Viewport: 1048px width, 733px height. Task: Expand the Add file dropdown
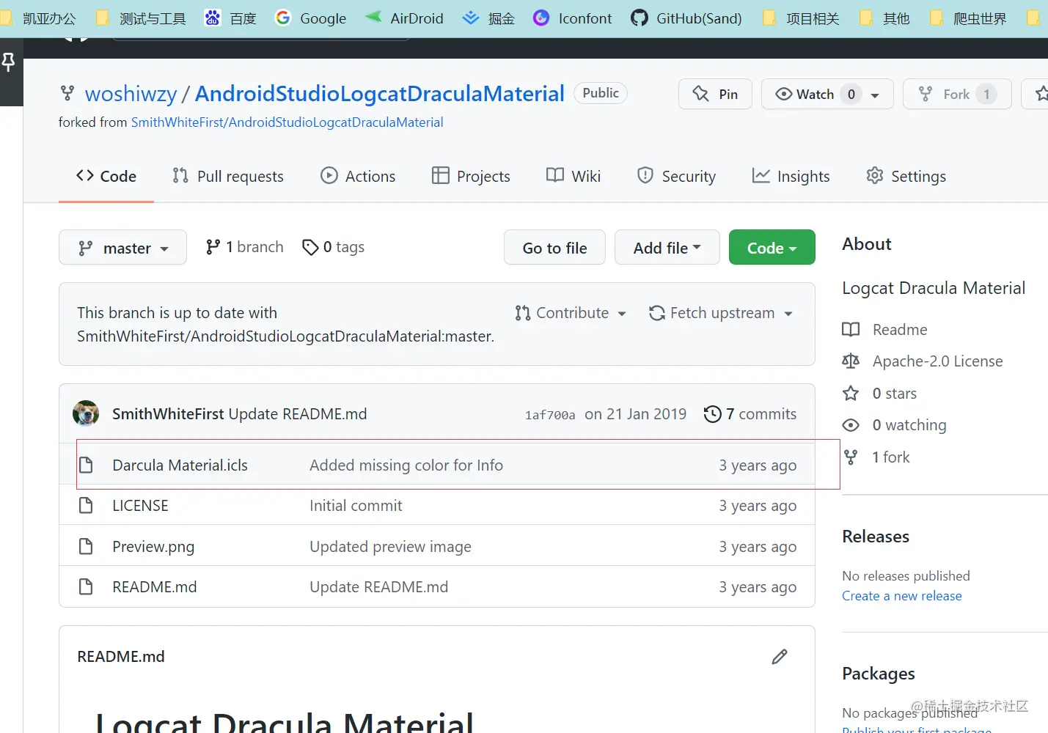(x=667, y=247)
